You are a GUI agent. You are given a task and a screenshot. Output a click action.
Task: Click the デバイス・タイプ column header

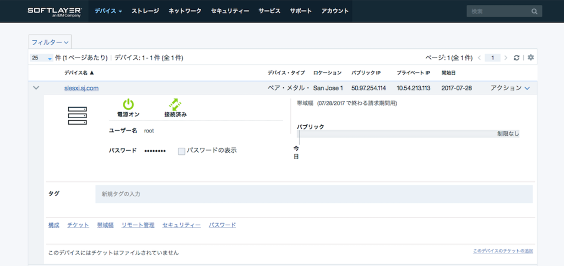tap(286, 73)
